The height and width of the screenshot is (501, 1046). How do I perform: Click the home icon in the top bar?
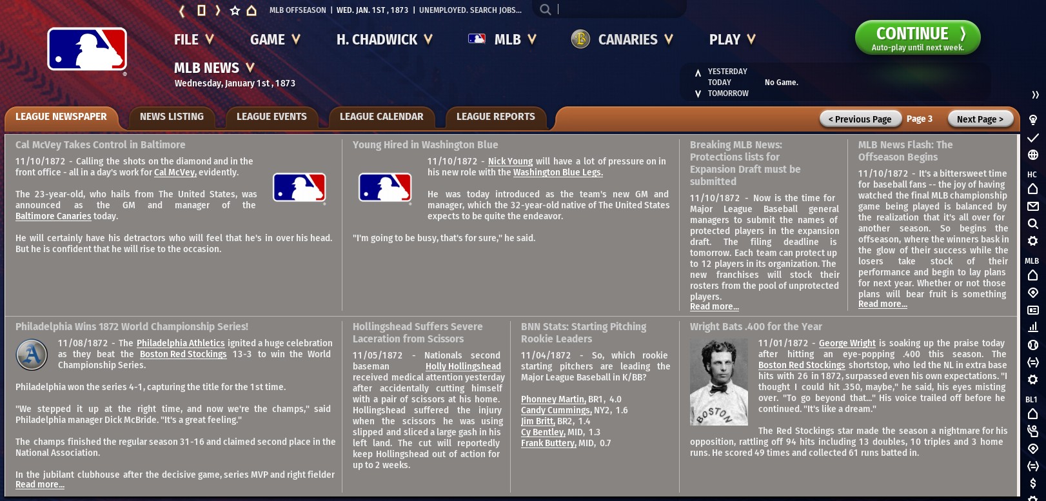point(252,10)
